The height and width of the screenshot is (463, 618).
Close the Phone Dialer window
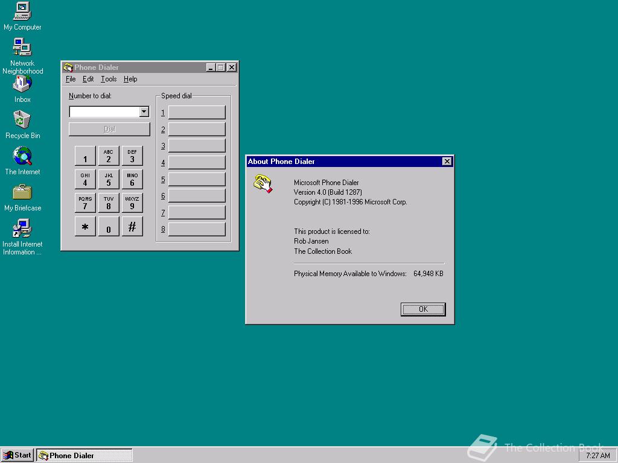click(x=232, y=68)
